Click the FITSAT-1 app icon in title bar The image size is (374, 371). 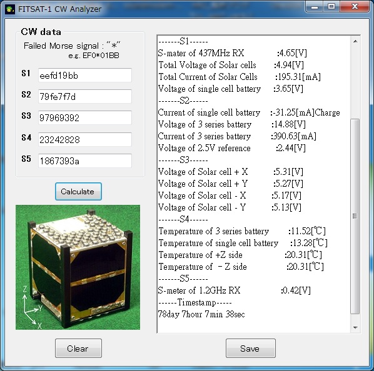tap(10, 9)
